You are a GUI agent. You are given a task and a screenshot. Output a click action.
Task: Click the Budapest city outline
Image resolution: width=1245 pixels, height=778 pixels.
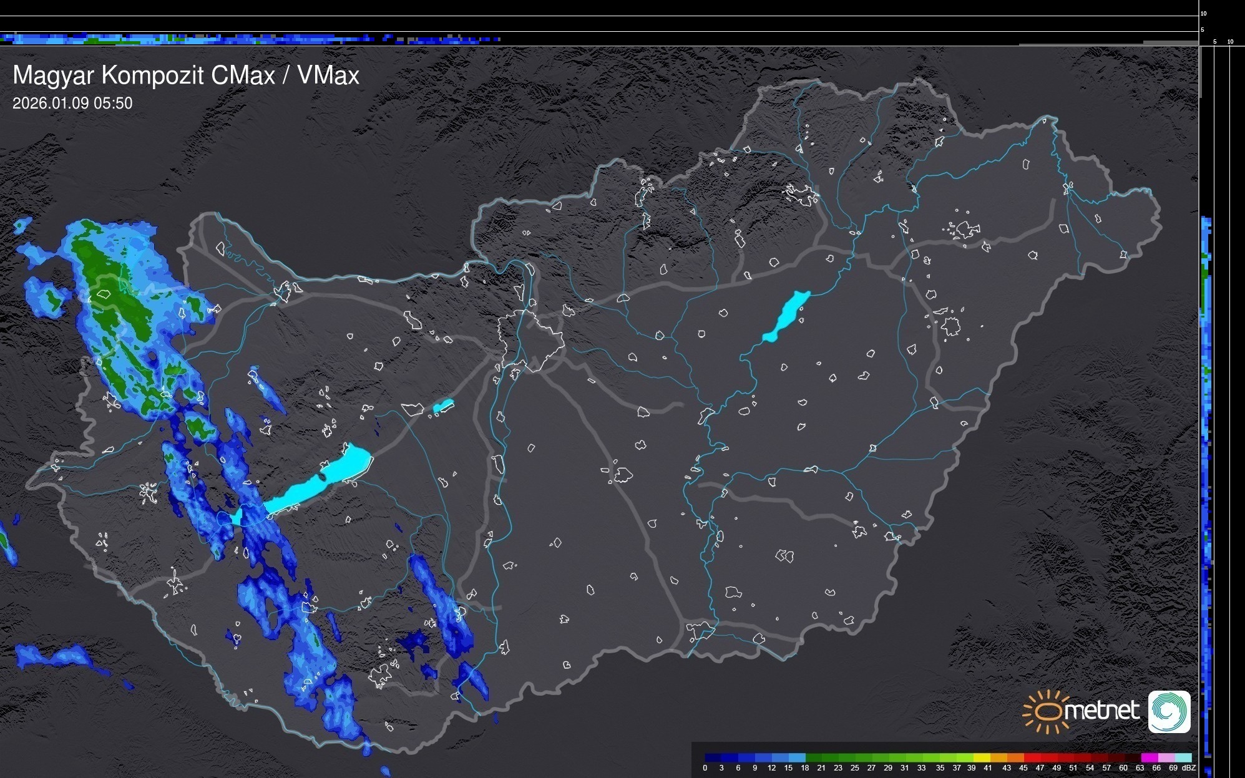click(531, 340)
